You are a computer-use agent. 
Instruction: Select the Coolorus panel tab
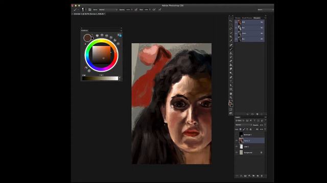point(84,30)
